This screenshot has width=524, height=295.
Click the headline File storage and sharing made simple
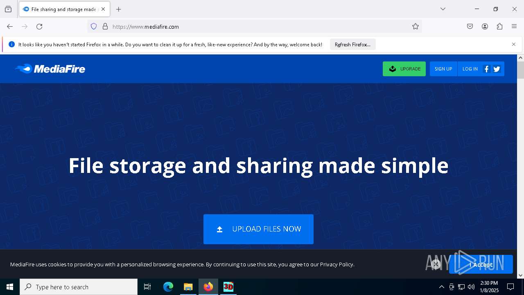pos(258,166)
